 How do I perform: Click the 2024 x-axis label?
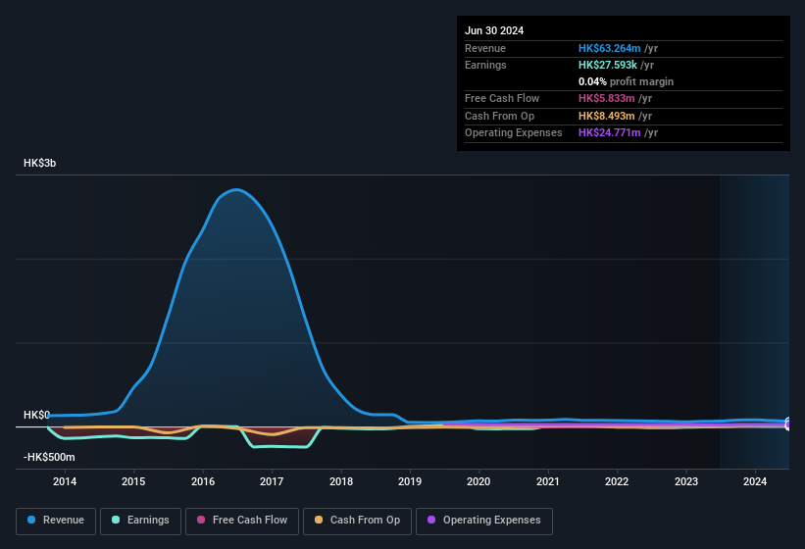(x=755, y=481)
